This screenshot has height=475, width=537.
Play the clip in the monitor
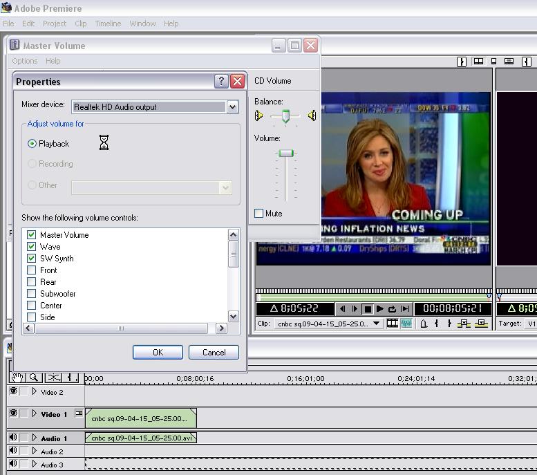[x=380, y=309]
